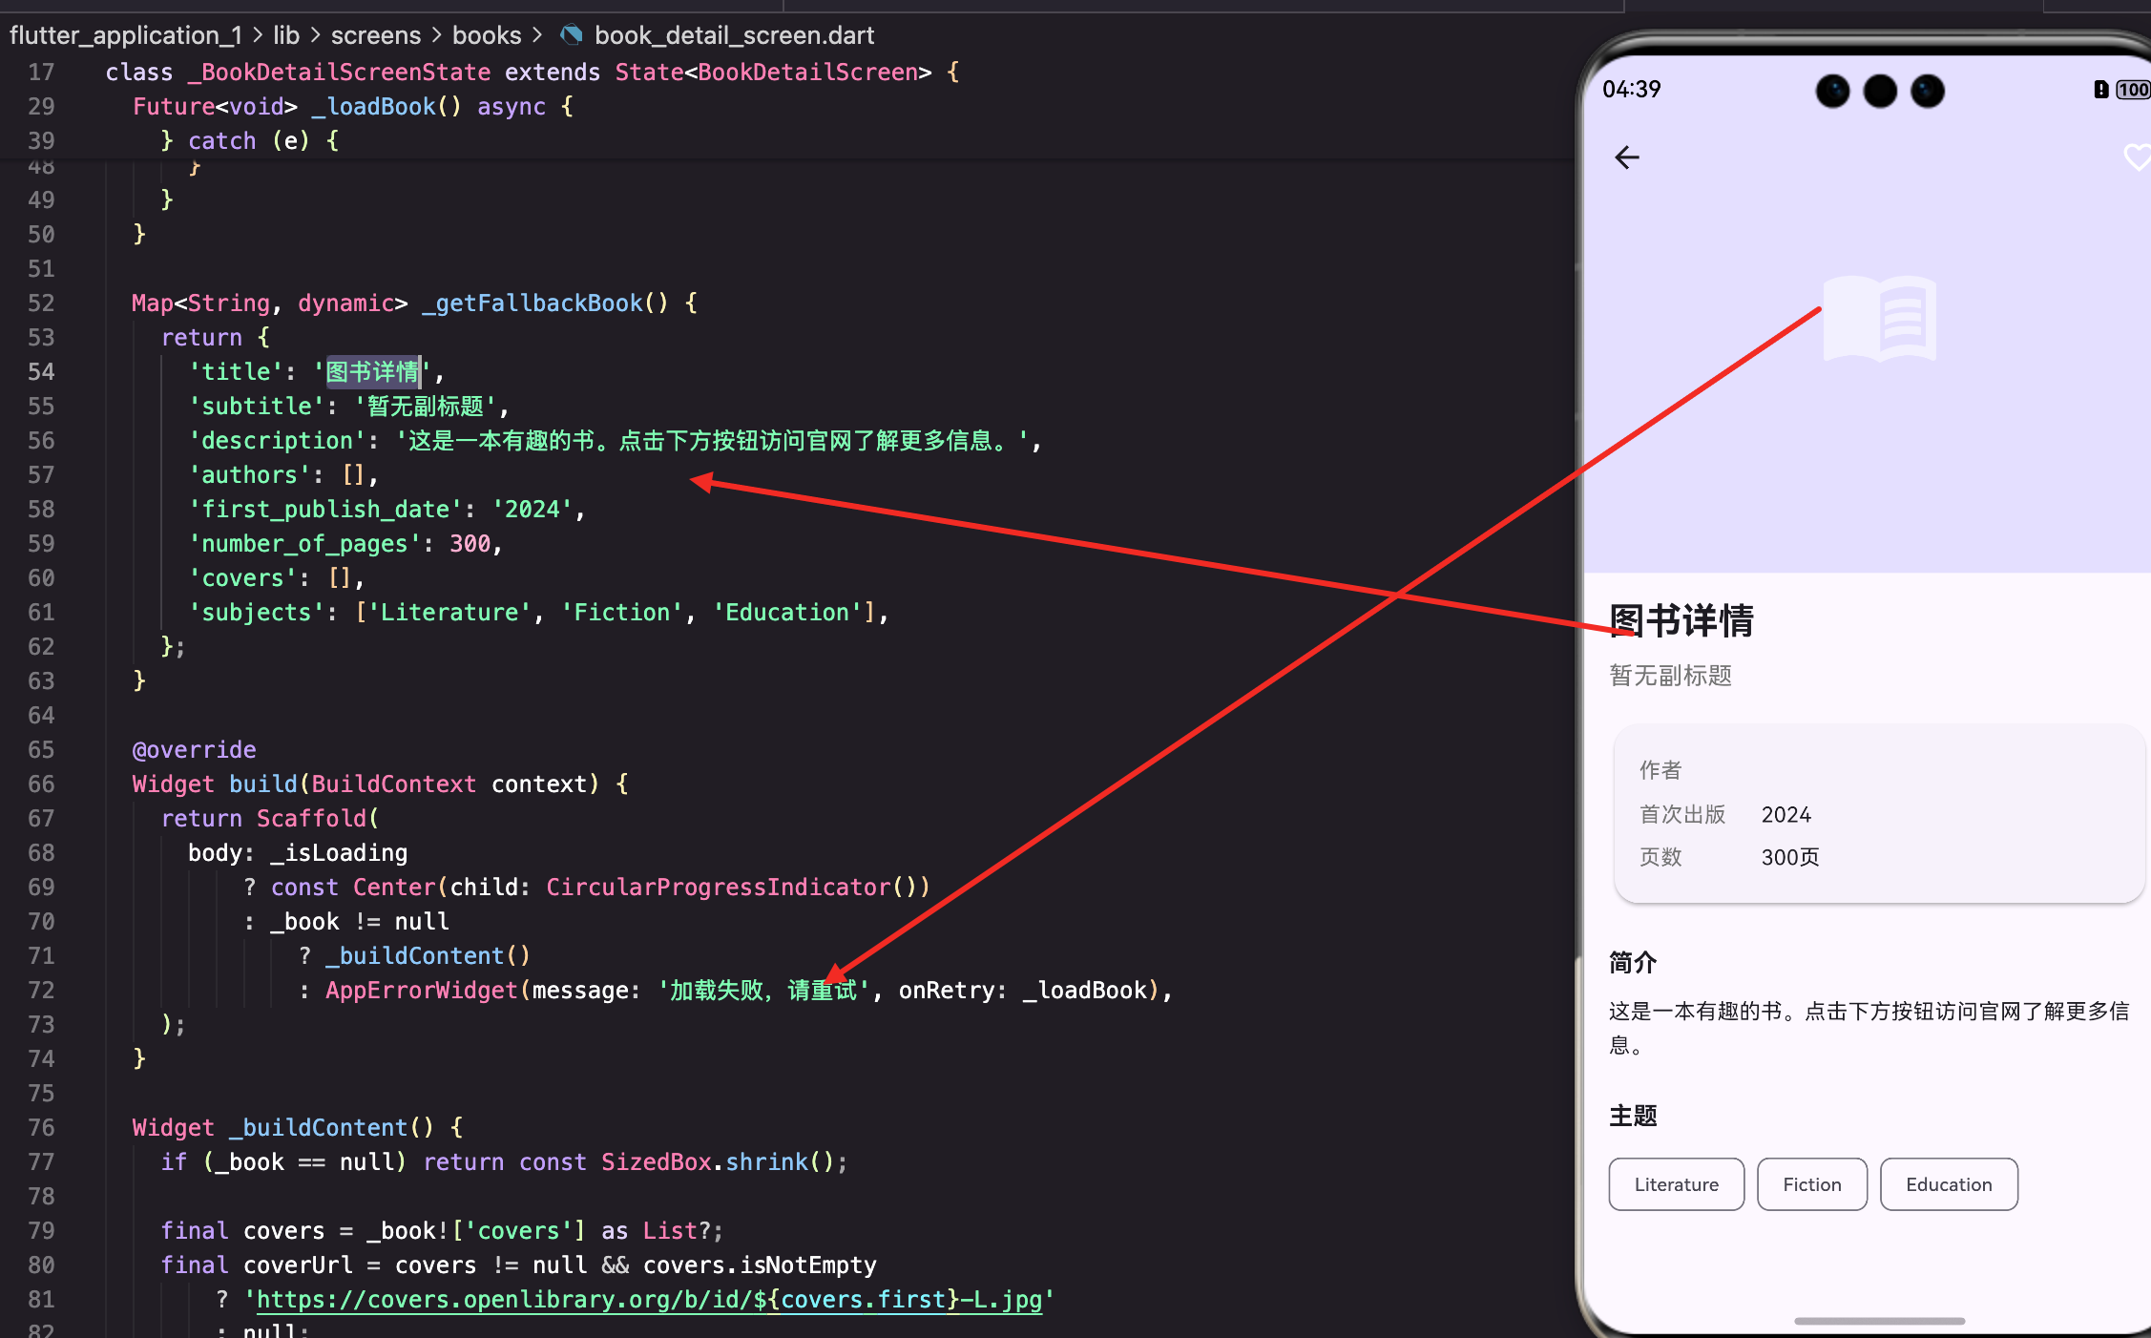Open the lib breadcrumb folder
2151x1338 pixels.
coord(286,35)
